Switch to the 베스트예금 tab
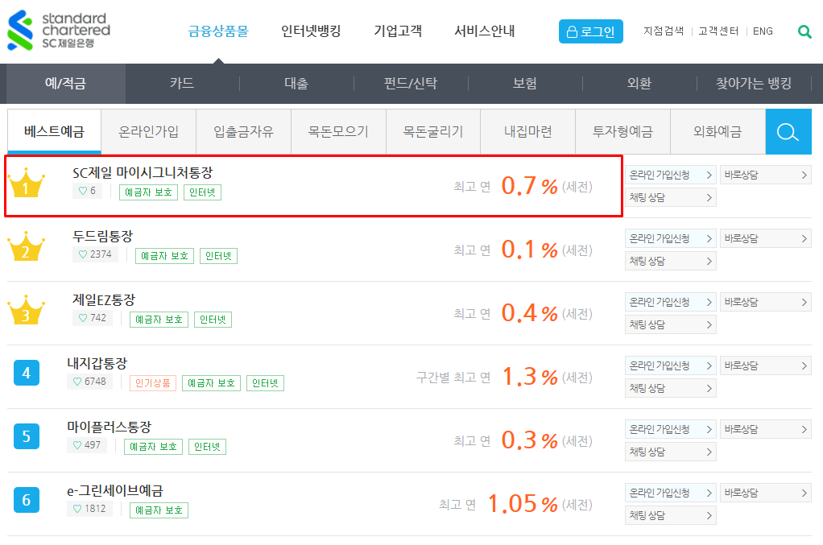The width and height of the screenshot is (823, 545). [x=54, y=132]
